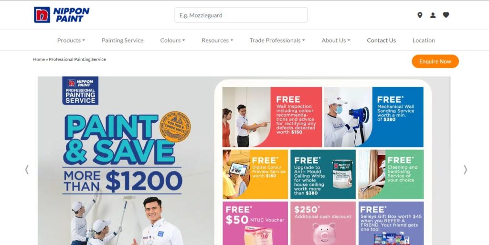This screenshot has width=489, height=245.
Task: Click the Professional Painting Service badge on banner
Action: tap(80, 91)
